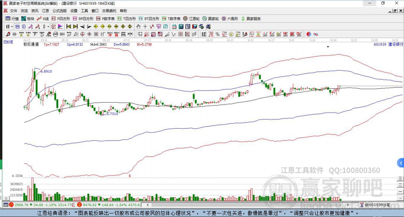Click first yellow diamond navigation icon
The height and width of the screenshot is (217, 404).
pos(95,26)
